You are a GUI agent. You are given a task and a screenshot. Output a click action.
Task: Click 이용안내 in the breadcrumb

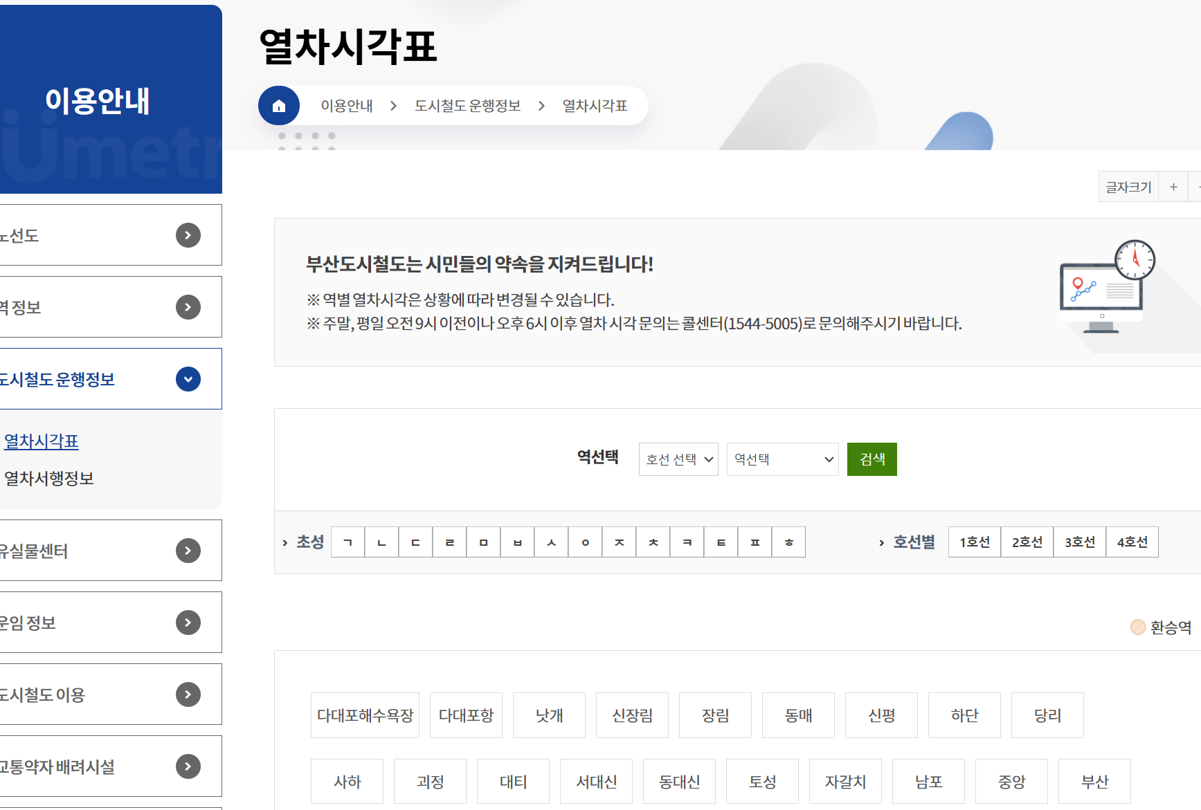pos(346,105)
